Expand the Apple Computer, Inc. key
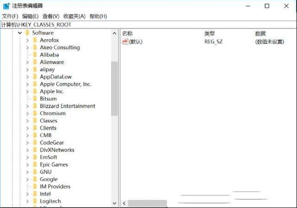 point(27,84)
